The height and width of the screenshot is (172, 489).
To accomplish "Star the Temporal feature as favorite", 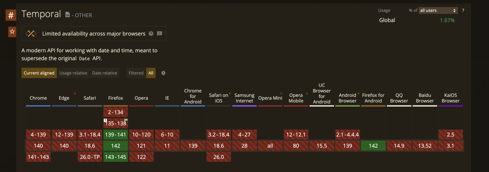I will (x=12, y=32).
